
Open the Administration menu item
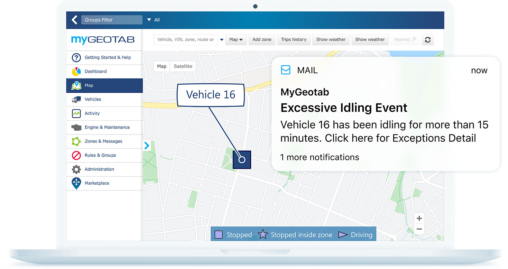click(x=104, y=169)
